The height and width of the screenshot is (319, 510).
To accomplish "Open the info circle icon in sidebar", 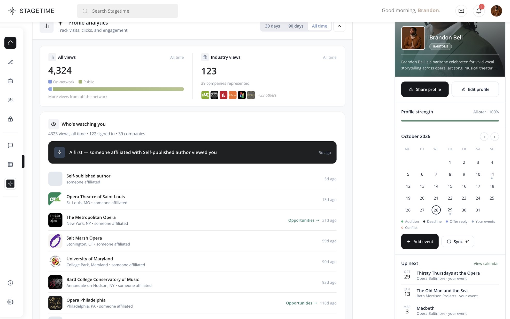I will [x=10, y=283].
